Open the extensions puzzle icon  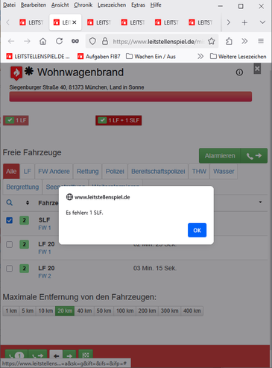[229, 41]
